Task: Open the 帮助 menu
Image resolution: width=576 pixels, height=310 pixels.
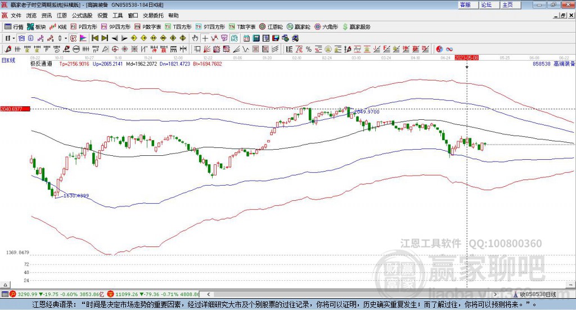Action: point(173,15)
